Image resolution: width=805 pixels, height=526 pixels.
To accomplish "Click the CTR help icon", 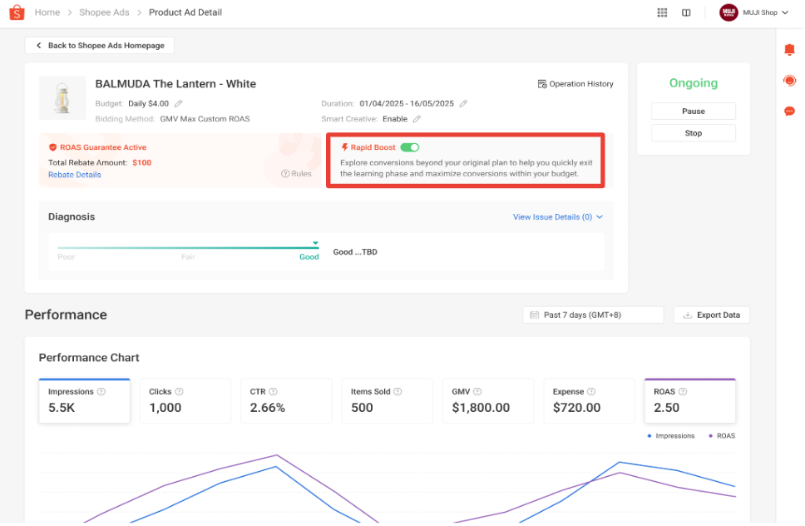I will [x=273, y=391].
